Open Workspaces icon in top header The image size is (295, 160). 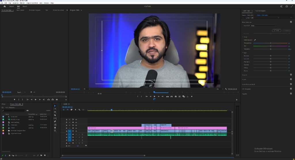[282, 6]
